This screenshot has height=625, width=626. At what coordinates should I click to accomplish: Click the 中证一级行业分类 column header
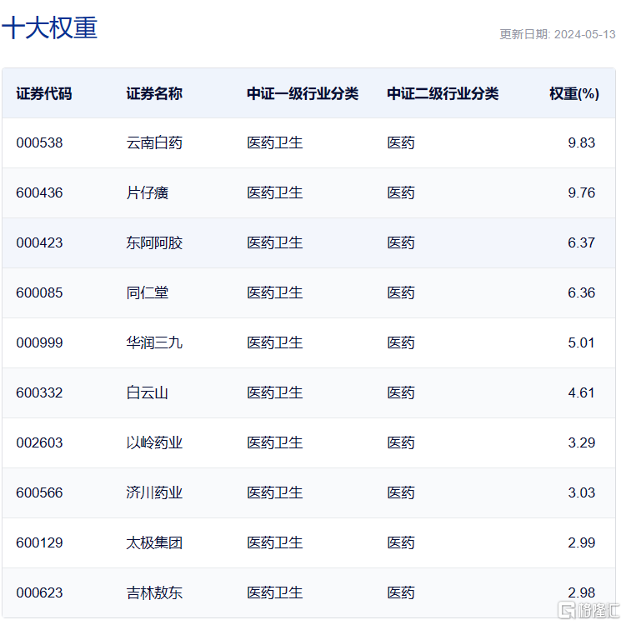click(x=303, y=94)
